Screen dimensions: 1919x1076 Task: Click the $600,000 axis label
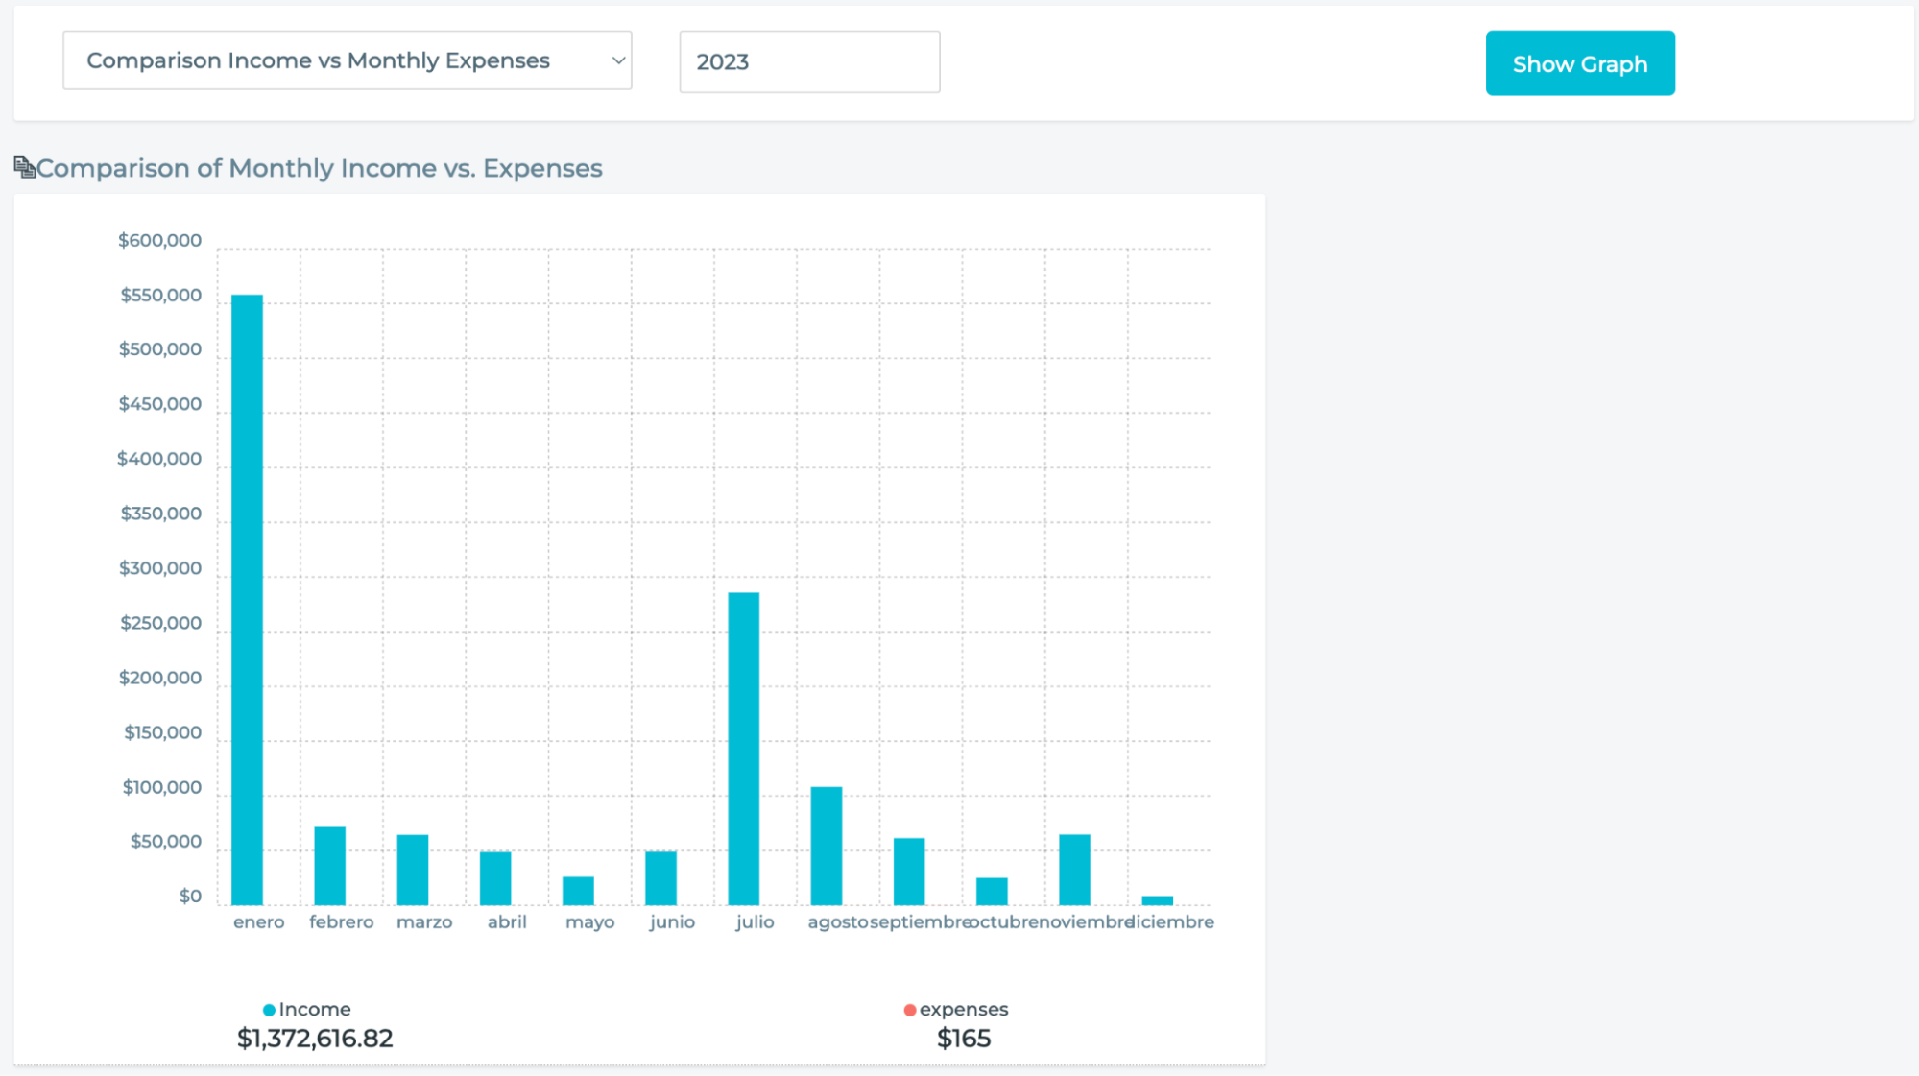[x=159, y=241]
